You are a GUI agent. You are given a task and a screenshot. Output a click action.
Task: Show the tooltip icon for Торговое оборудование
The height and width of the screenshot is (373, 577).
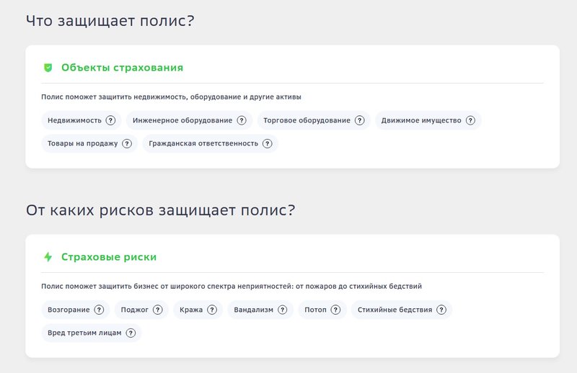pos(359,120)
